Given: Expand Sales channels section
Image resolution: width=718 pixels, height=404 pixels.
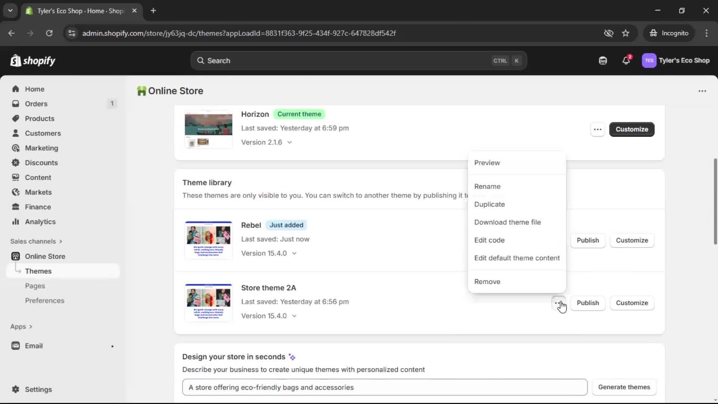Looking at the screenshot, I should point(36,242).
